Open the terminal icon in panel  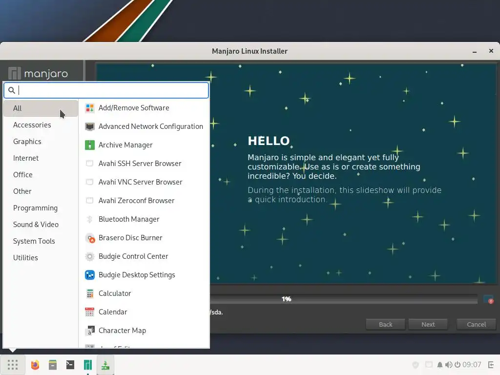tap(70, 365)
